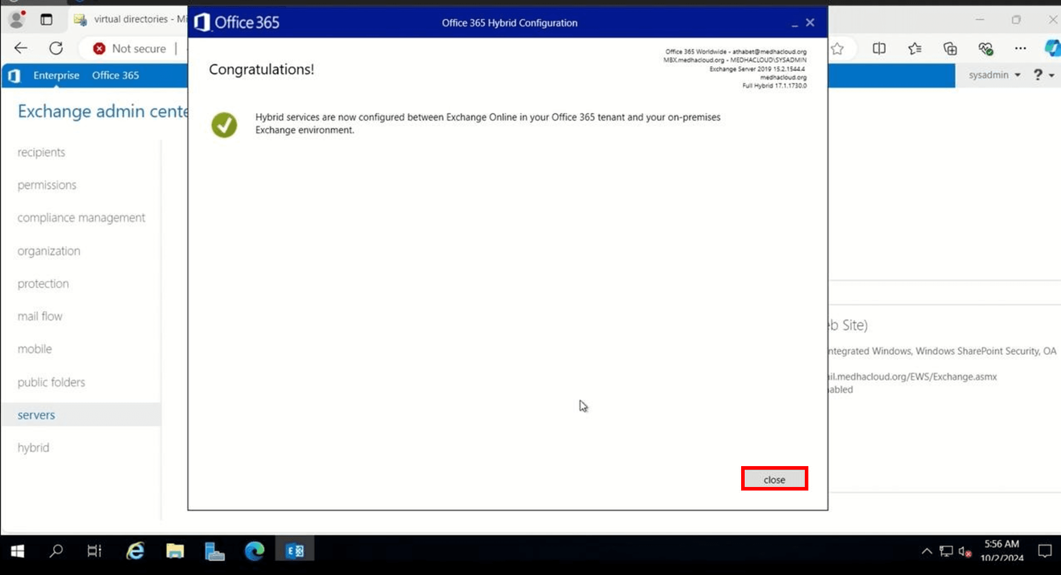Minimize the Office 365 Hybrid Configuration wizard
Screen dimensions: 1061x575
(794, 24)
